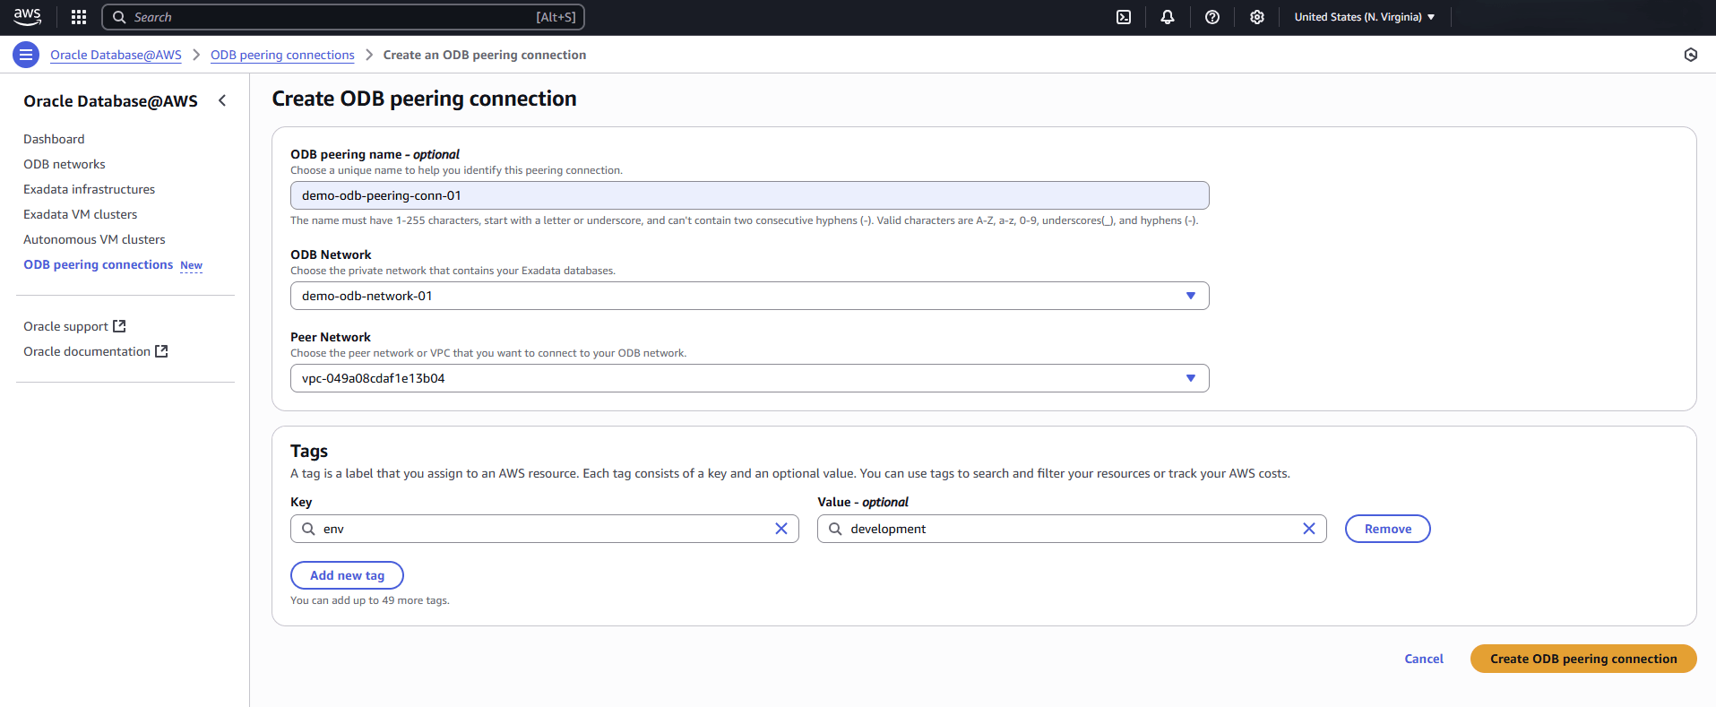Clear the development tag value field
The width and height of the screenshot is (1716, 707).
[1308, 529]
